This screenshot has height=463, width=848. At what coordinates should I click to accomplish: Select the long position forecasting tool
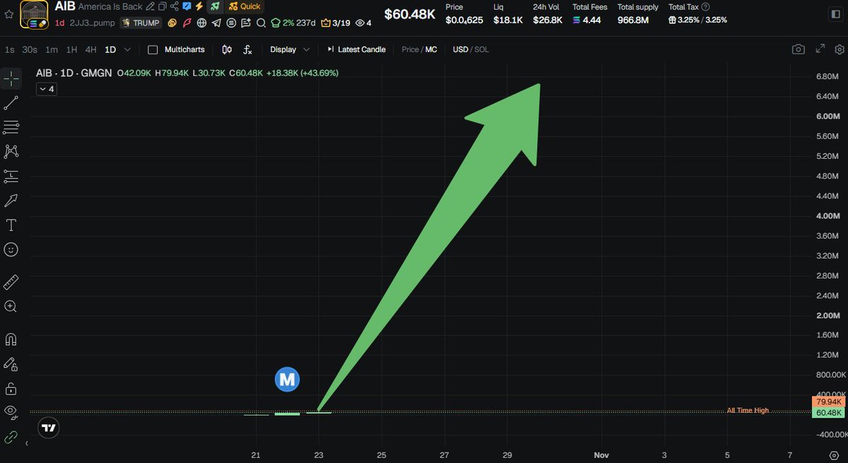[11, 176]
